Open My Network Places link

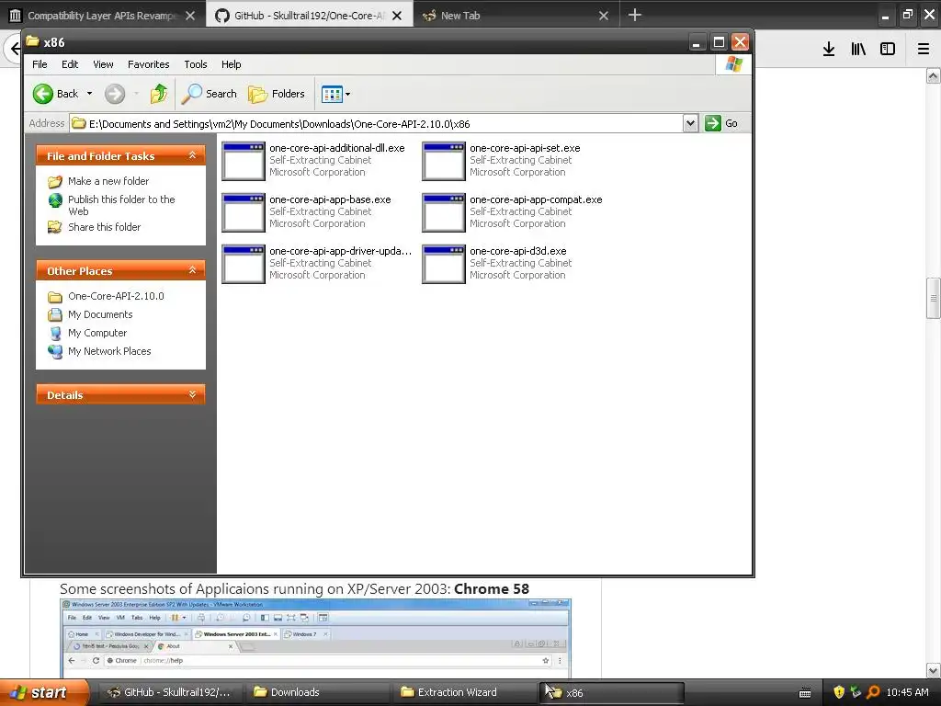coord(109,351)
